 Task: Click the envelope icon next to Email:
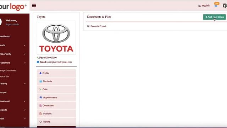pos(38,62)
